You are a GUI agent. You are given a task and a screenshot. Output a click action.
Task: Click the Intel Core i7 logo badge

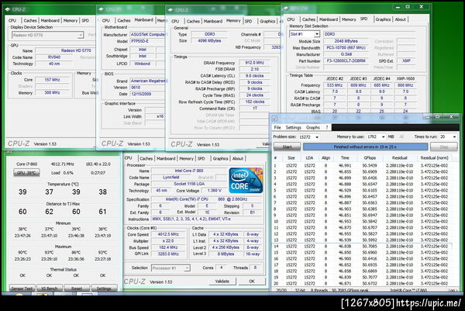[246, 181]
